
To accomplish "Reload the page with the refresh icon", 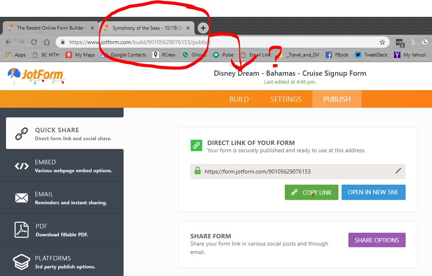I will [34, 42].
